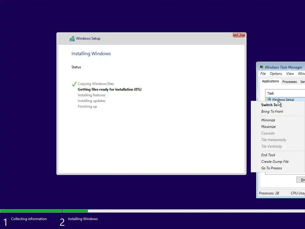Image resolution: width=305 pixels, height=229 pixels.
Task: Click the Installing Windows step 2 label
Action: 83,219
